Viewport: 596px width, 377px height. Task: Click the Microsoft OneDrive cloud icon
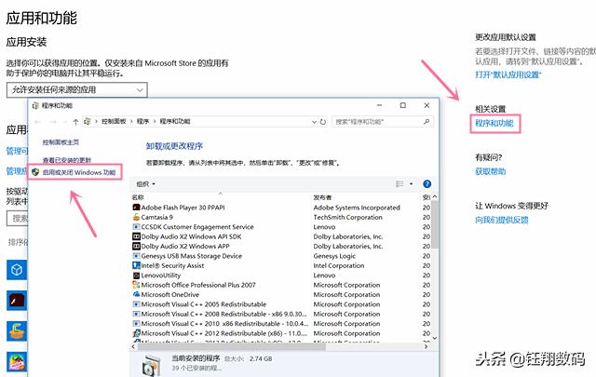[136, 294]
